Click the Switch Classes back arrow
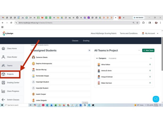The height and width of the screenshot is (122, 163). point(3,100)
